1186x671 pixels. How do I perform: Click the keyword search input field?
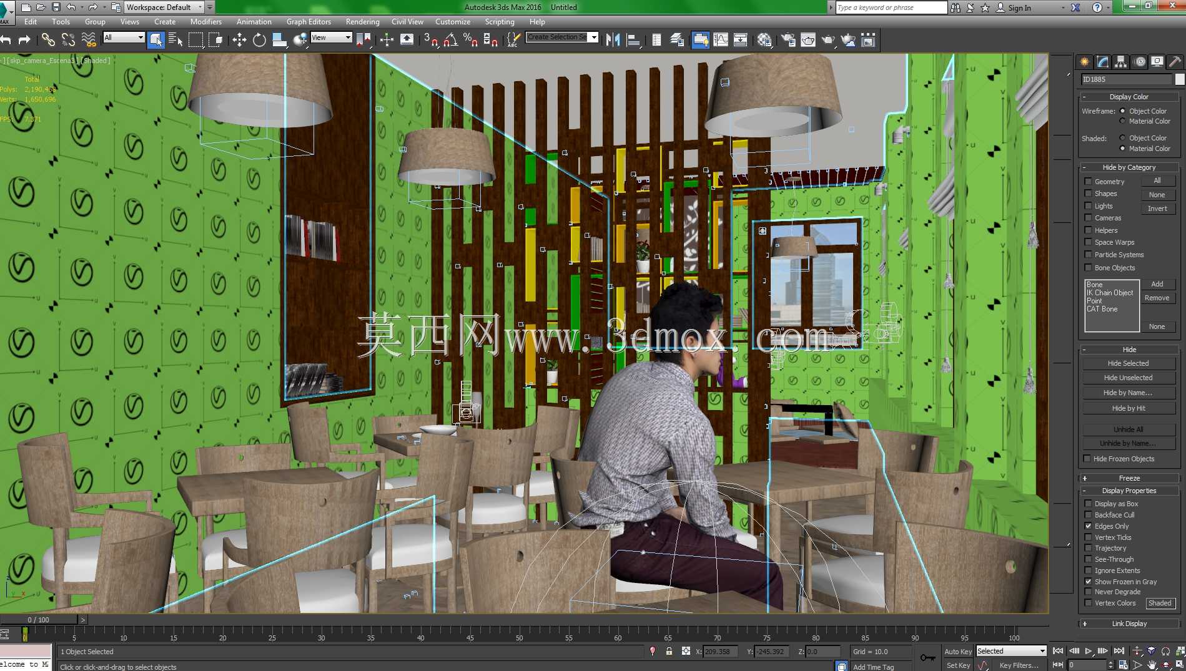tap(891, 7)
